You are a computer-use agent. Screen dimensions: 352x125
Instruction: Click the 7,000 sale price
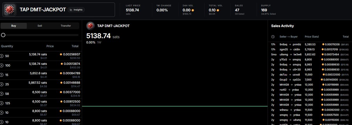(x=308, y=80)
